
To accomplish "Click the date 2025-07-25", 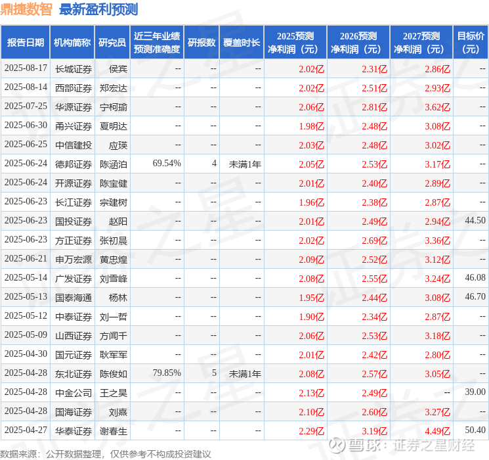I will (26, 106).
